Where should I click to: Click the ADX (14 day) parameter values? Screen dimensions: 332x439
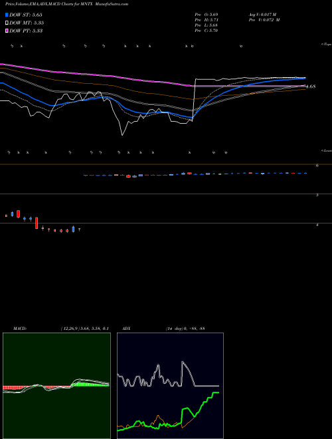point(185,329)
